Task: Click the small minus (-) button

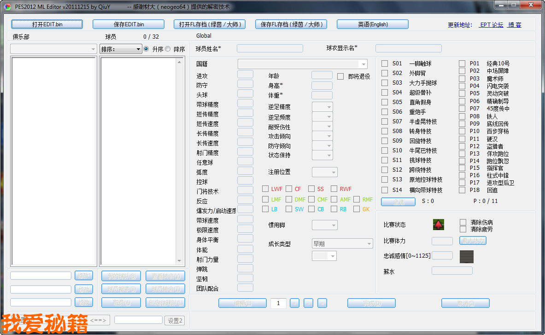Action: coord(309,303)
